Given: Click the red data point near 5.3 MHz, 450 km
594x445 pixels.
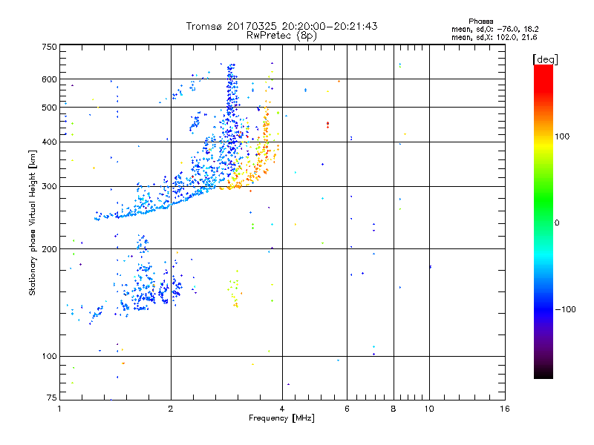Looking at the screenshot, I should tap(327, 125).
